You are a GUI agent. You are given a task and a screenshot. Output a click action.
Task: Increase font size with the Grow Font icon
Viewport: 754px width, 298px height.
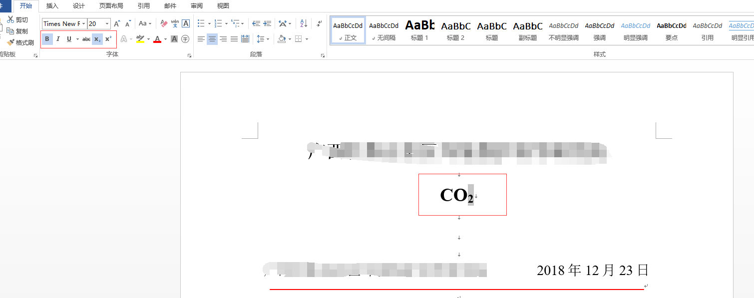pos(116,23)
